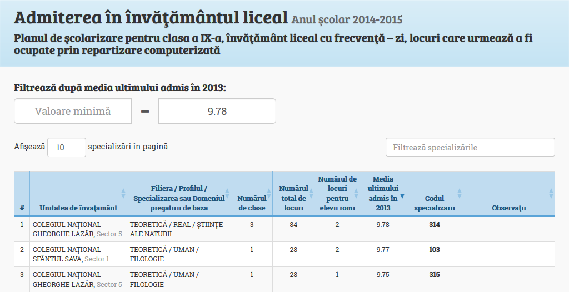The width and height of the screenshot is (569, 292).
Task: Click the Codul specializării header label
Action: (435, 203)
